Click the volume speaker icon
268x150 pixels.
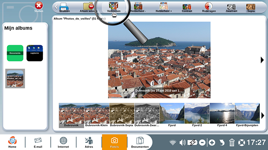183,142
